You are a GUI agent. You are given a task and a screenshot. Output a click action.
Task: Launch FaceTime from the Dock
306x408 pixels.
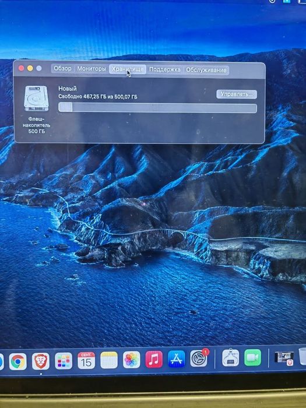pos(252,357)
